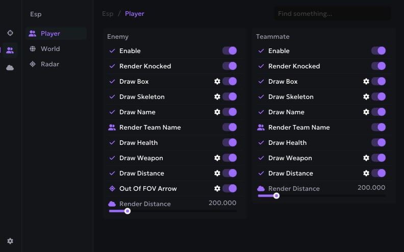This screenshot has width=404, height=252.
Task: Toggle Enemy Enable switch
Action: point(230,51)
